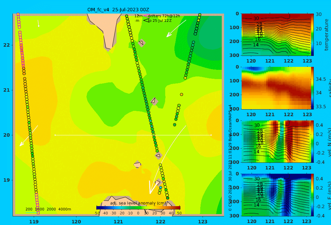Click the black arrow legend symbol beside 'to 25 Jul 12 Z'
Viewport: 331px width, 225px height.
pos(146,21)
